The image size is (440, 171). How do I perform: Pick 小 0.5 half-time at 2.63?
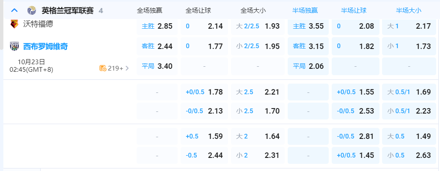click(x=409, y=155)
